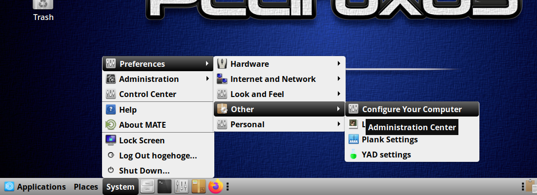Click the Internet and Network computers icon
The image size is (537, 195).
pyautogui.click(x=222, y=79)
